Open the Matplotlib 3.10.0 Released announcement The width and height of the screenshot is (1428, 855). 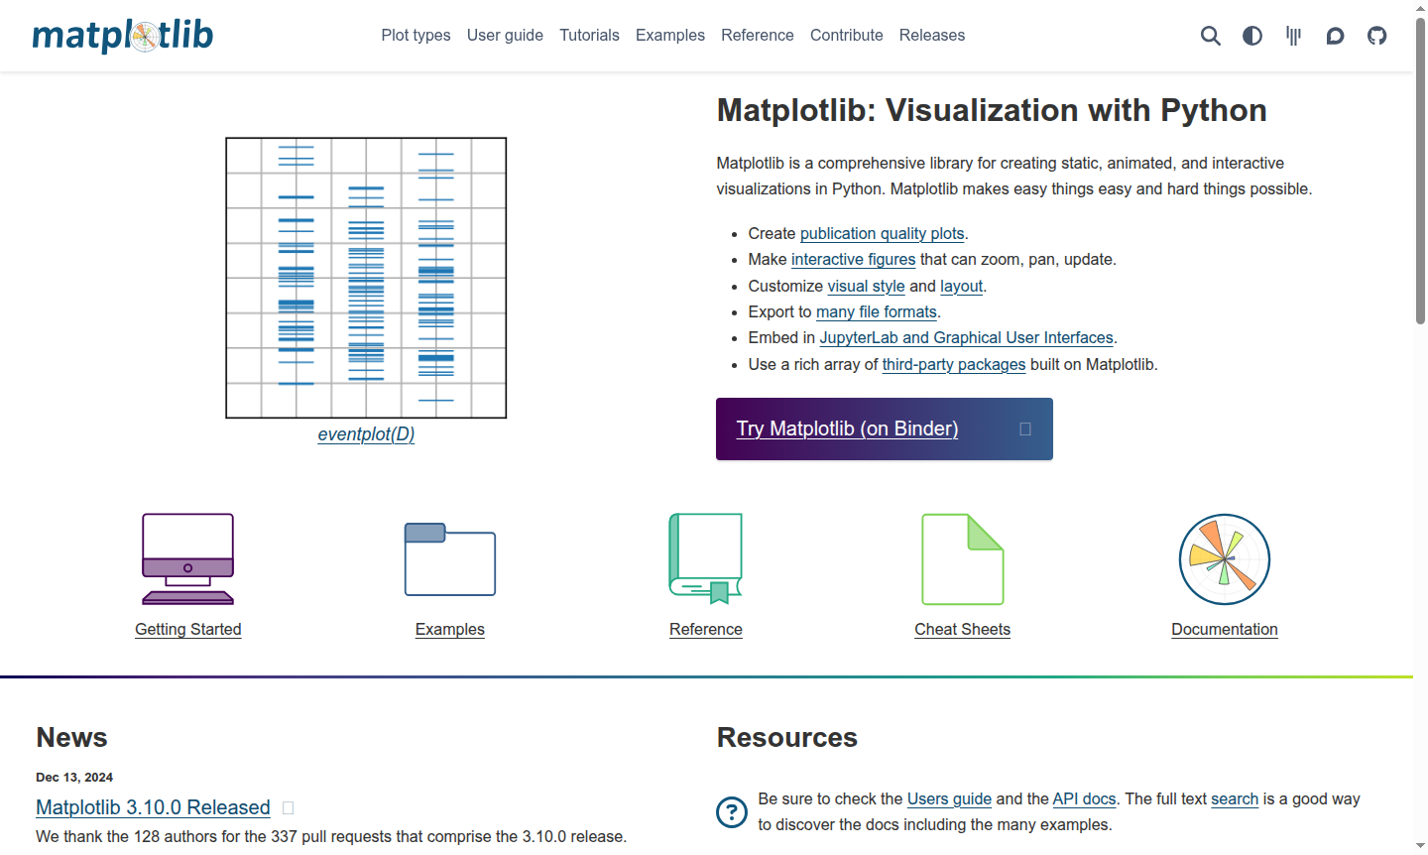(152, 807)
